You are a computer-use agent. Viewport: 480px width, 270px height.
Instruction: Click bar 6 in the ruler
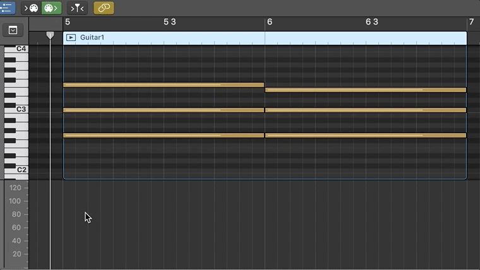click(x=269, y=22)
